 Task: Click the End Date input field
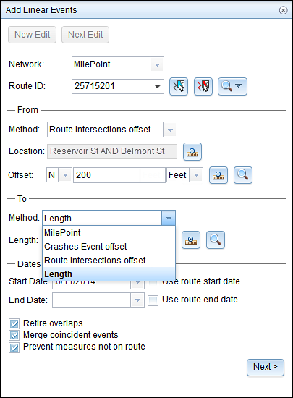[x=92, y=300]
